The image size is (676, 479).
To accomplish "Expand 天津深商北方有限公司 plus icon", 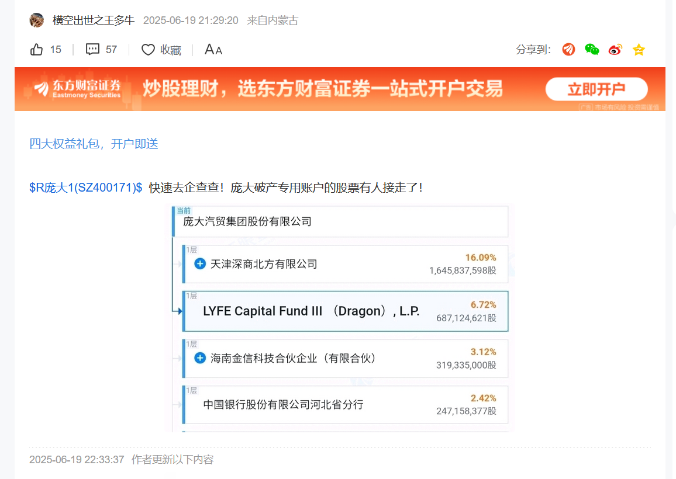I will 200,263.
